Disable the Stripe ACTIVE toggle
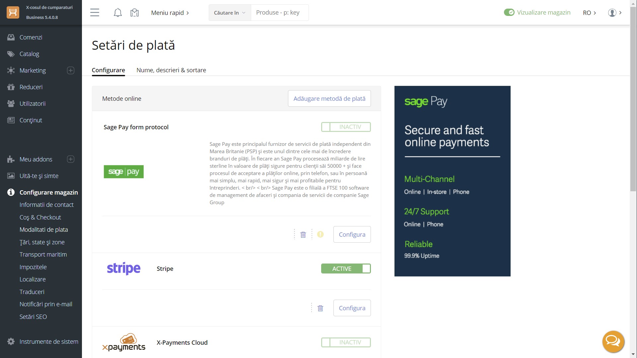This screenshot has height=358, width=637. click(346, 268)
